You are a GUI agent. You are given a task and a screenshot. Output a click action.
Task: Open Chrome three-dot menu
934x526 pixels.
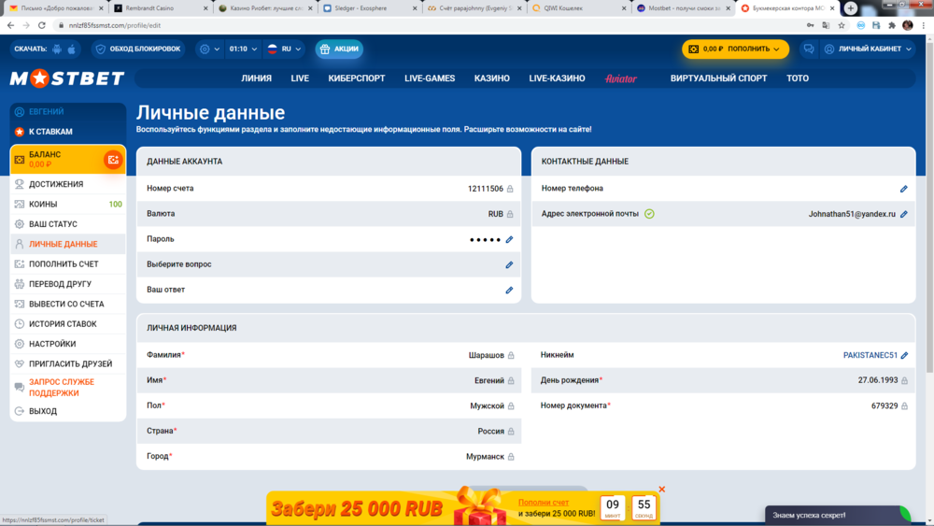(x=924, y=25)
